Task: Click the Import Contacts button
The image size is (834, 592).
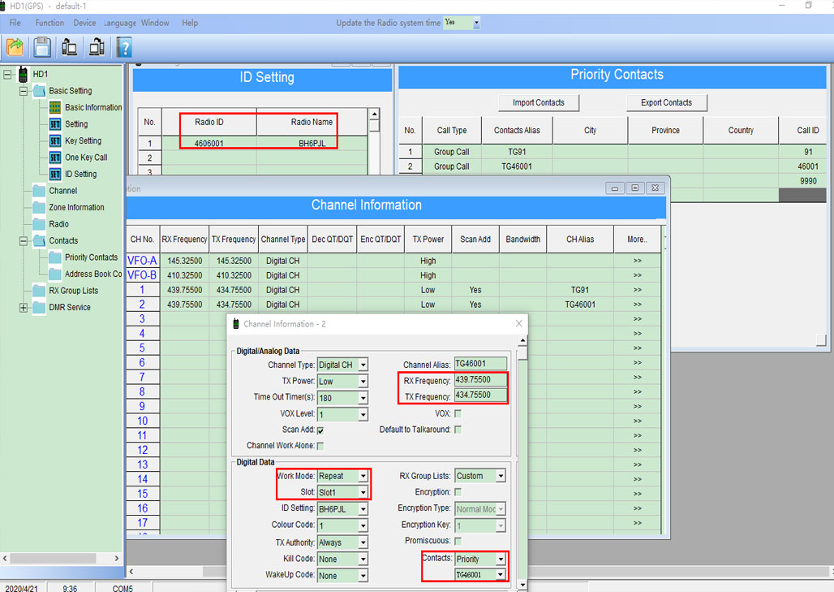Action: (539, 102)
